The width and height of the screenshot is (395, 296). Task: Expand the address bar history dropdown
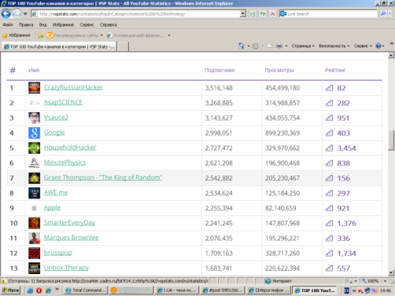click(243, 14)
